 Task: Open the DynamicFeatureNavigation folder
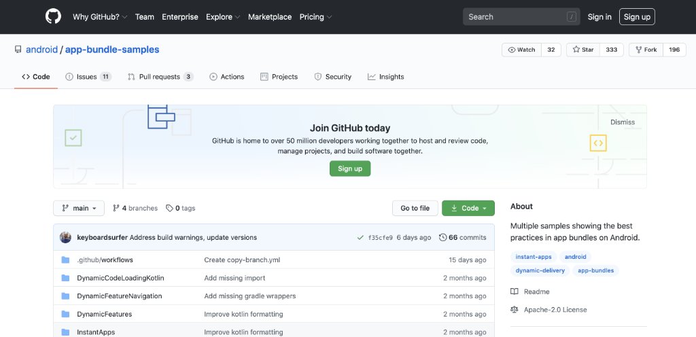pos(120,296)
